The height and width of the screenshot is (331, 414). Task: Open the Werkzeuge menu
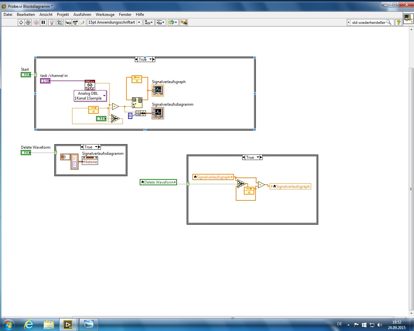coord(105,15)
